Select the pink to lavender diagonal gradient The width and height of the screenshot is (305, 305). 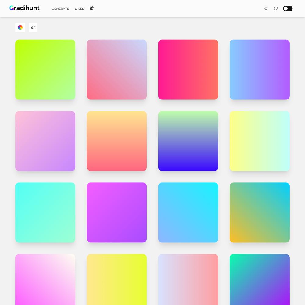tap(117, 70)
